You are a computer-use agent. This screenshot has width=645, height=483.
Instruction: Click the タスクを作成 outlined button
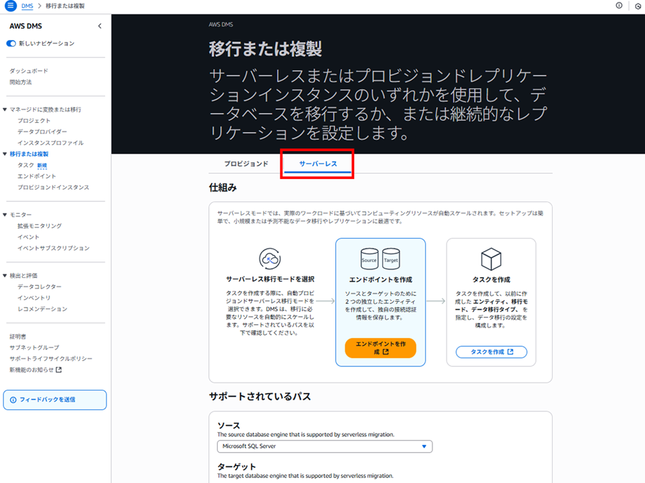coord(491,352)
